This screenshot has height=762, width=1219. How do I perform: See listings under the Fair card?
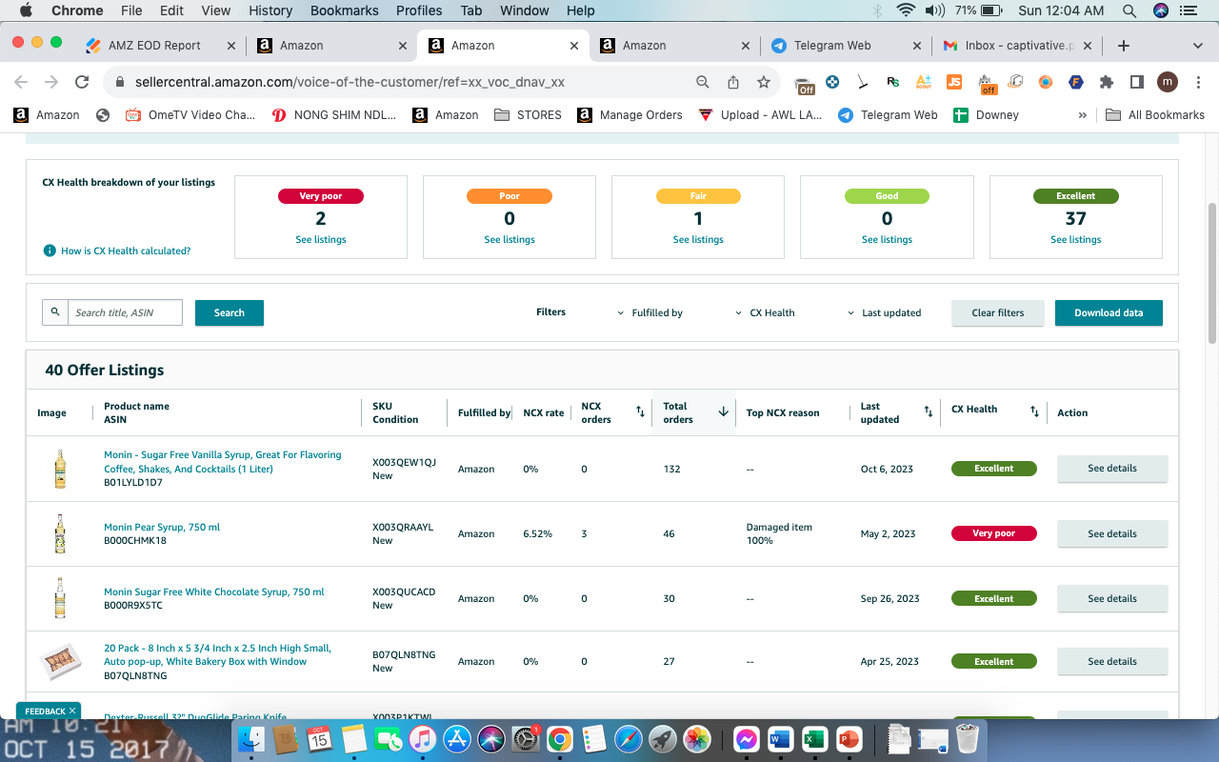point(698,240)
